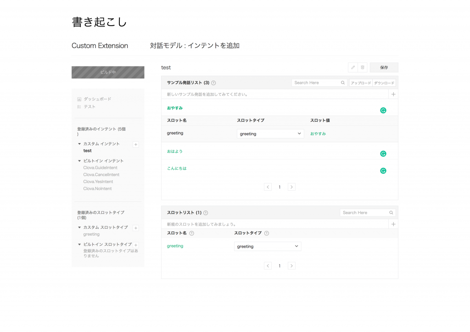Open Clova.YesIntent

click(98, 182)
